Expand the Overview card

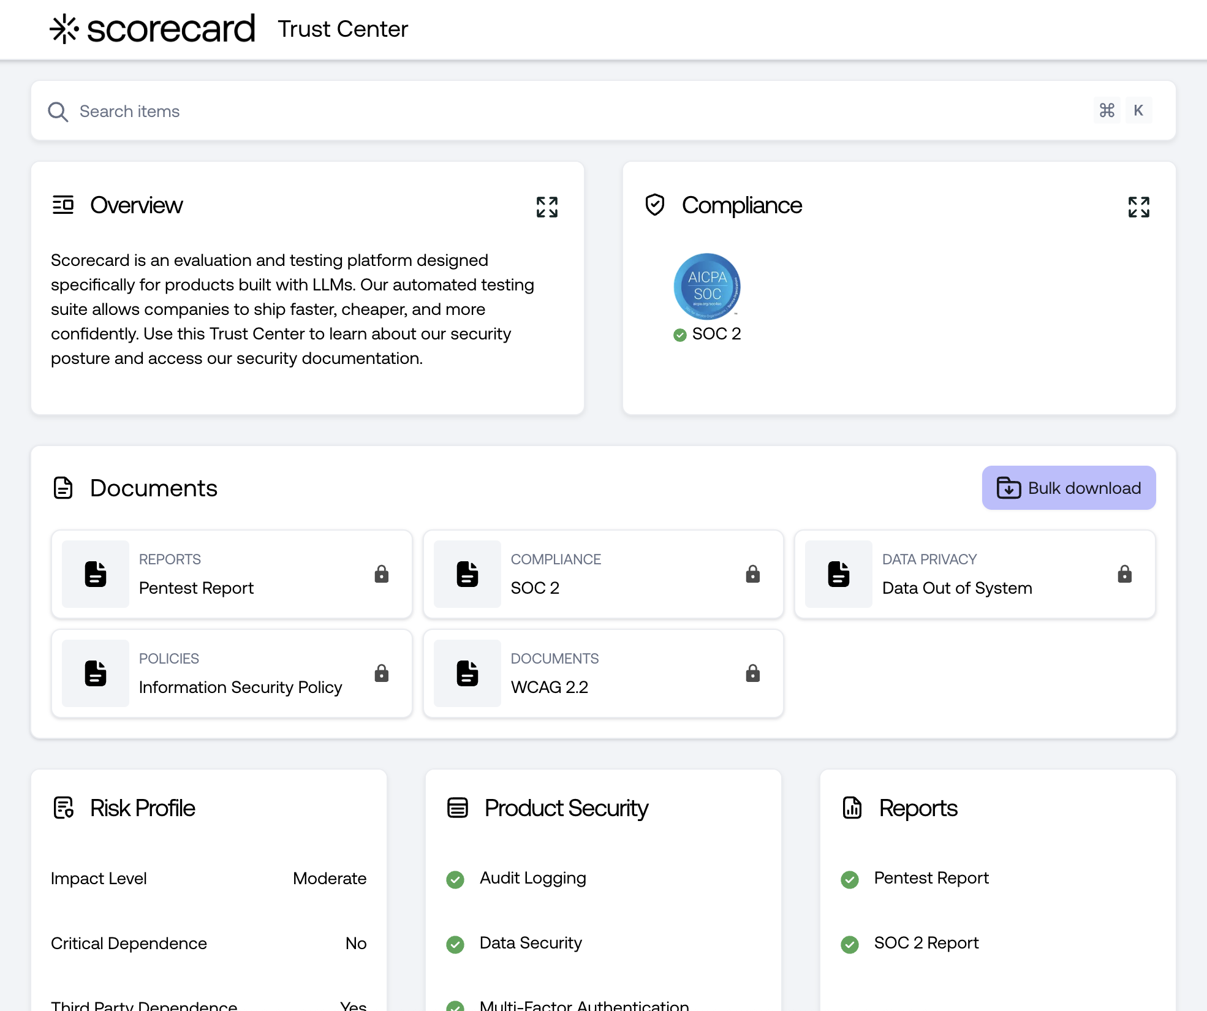coord(547,207)
